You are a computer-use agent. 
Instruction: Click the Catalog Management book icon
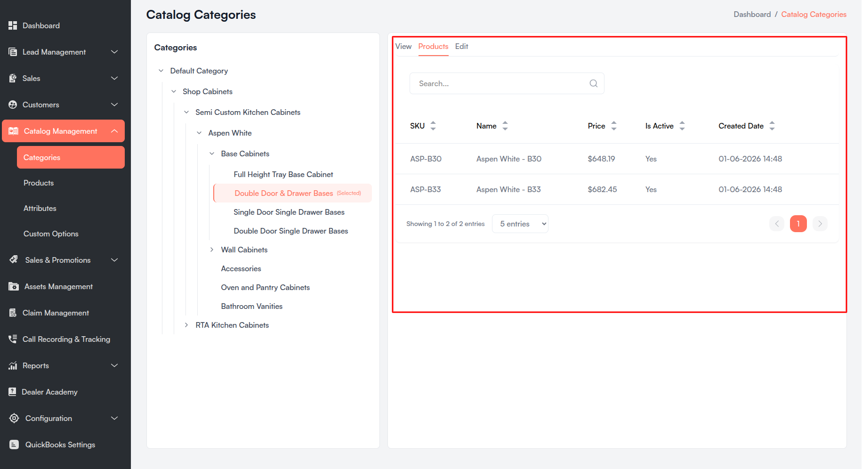[x=14, y=131]
